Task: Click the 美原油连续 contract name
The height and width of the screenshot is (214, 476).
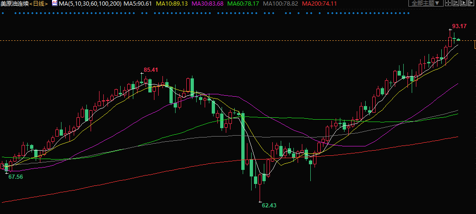Action: [x=15, y=4]
